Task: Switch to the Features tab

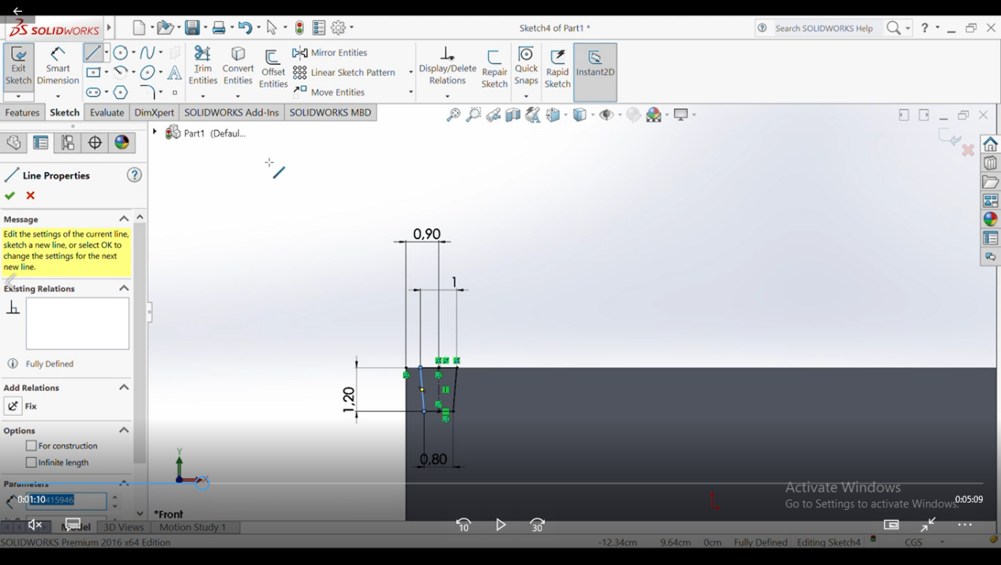Action: coord(22,113)
